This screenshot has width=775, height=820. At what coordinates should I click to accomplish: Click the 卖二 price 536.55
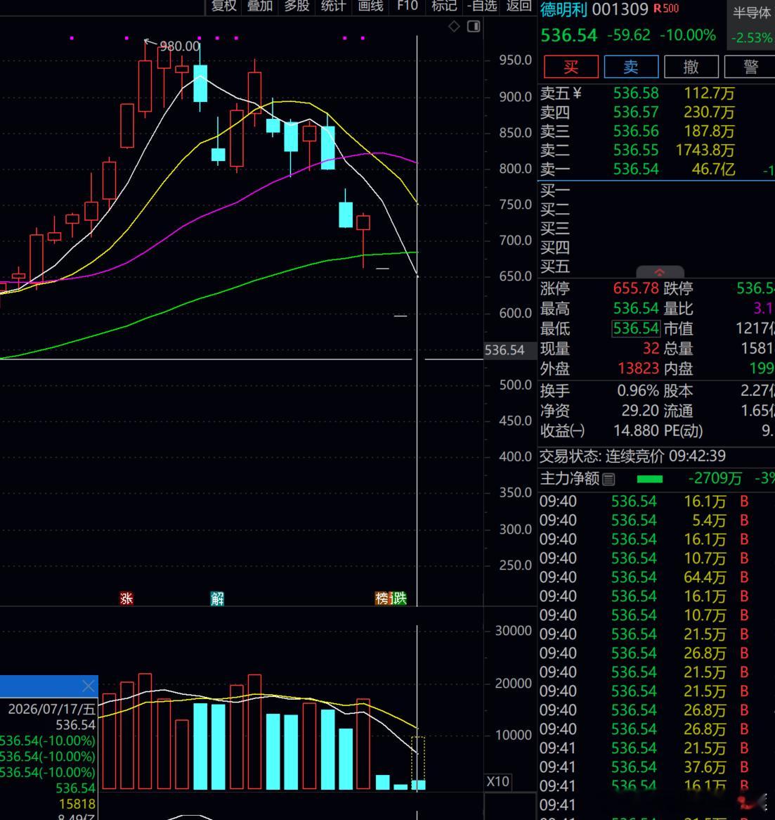point(635,150)
